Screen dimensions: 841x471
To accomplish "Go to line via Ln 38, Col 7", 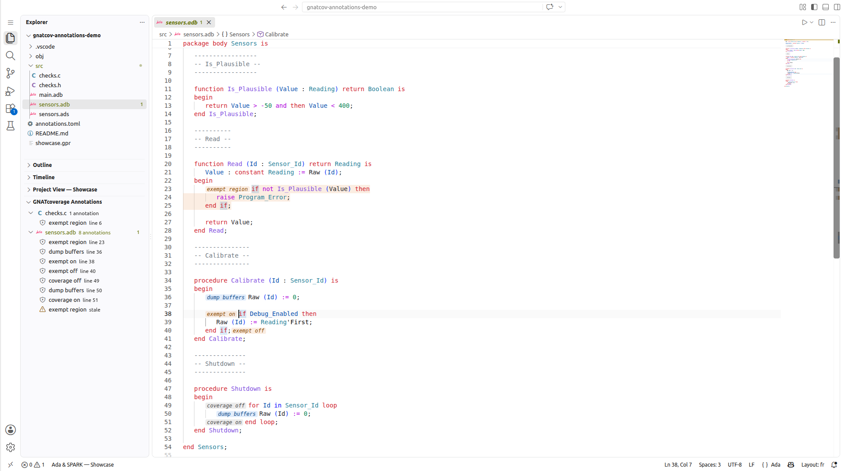I will pyautogui.click(x=678, y=465).
